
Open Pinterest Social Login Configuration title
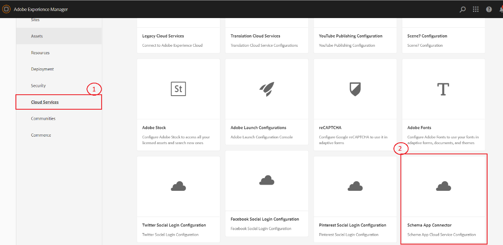tap(352, 225)
